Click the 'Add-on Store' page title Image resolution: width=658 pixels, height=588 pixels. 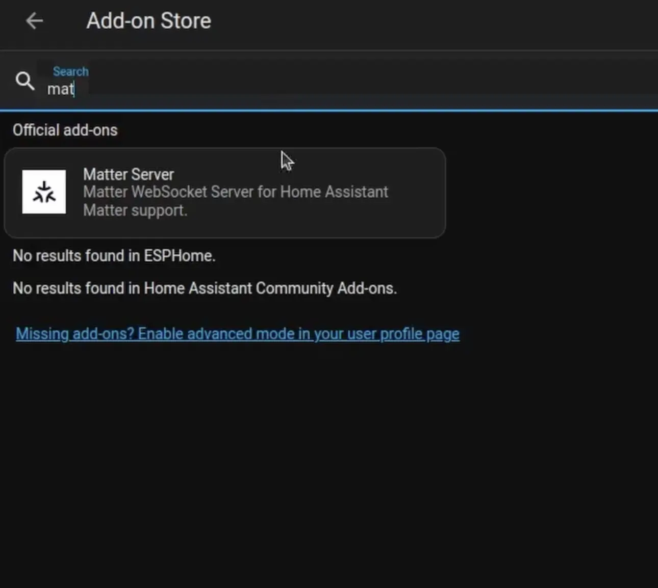point(148,21)
